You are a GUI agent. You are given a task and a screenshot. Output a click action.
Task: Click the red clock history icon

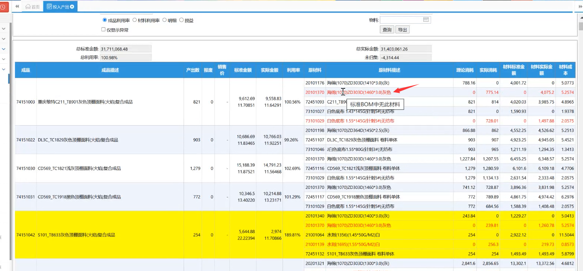point(3,7)
